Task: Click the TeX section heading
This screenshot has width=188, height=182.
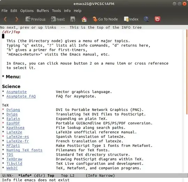Action: [x=5, y=105]
